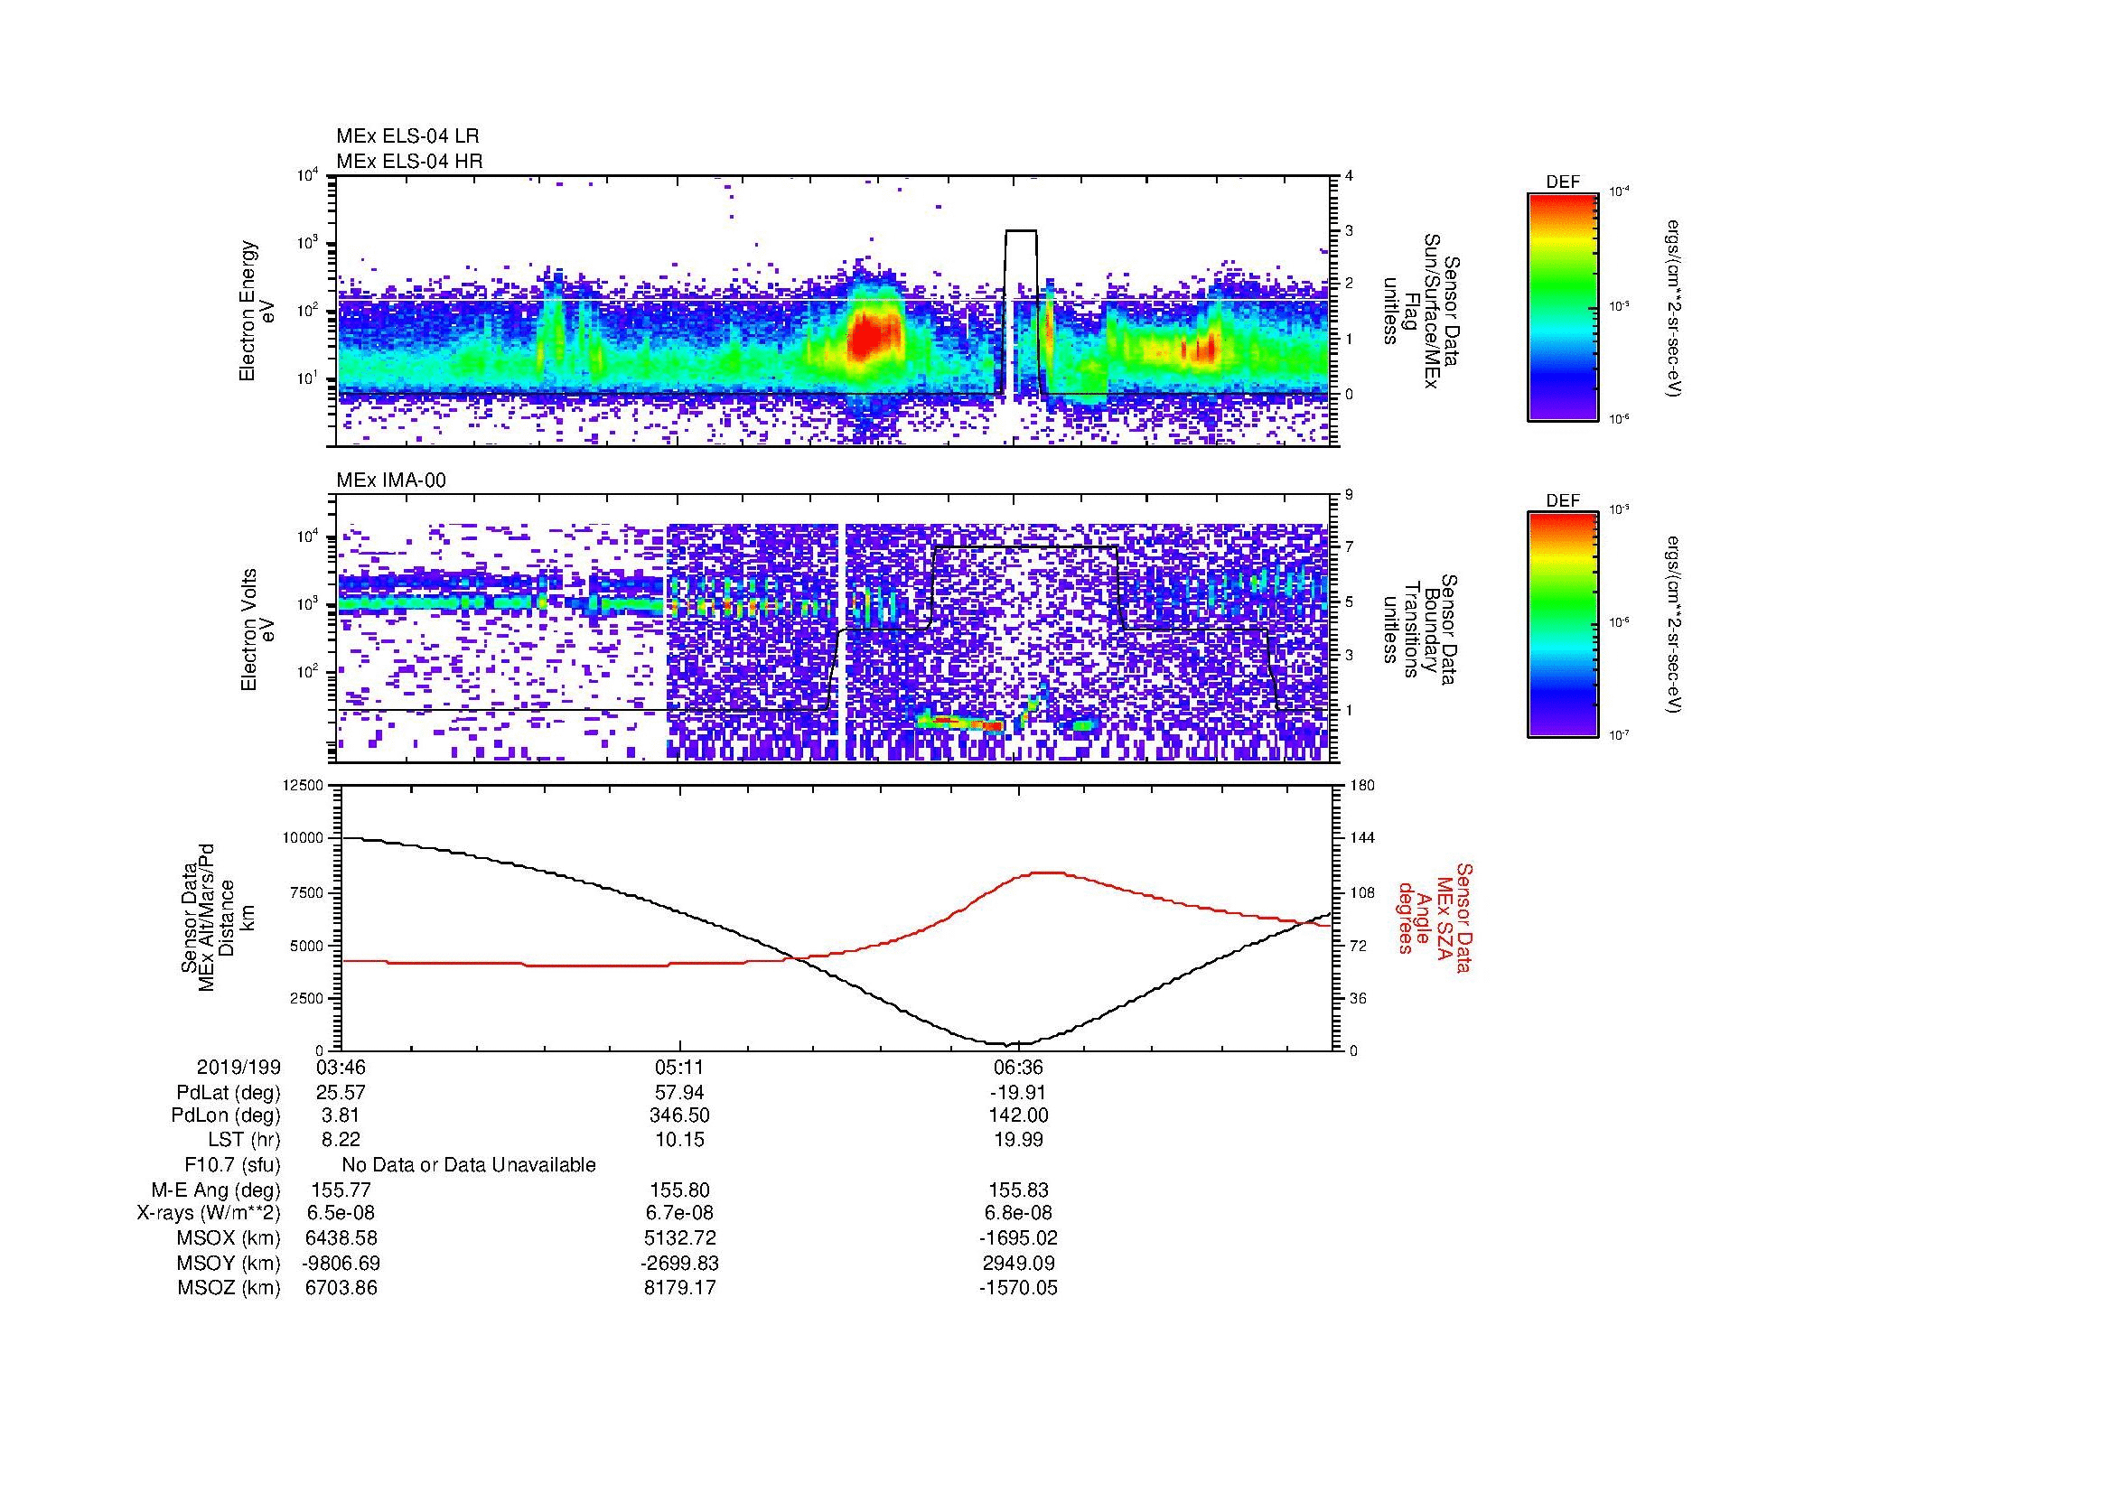Click the 108 SZA axis tick
The width and height of the screenshot is (2113, 1493).
click(x=1363, y=892)
